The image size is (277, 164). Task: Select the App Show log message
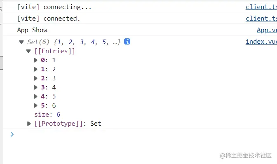[x=32, y=30]
